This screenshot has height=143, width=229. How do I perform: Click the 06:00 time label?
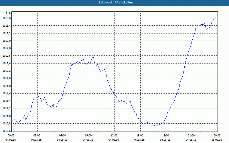[63, 136]
